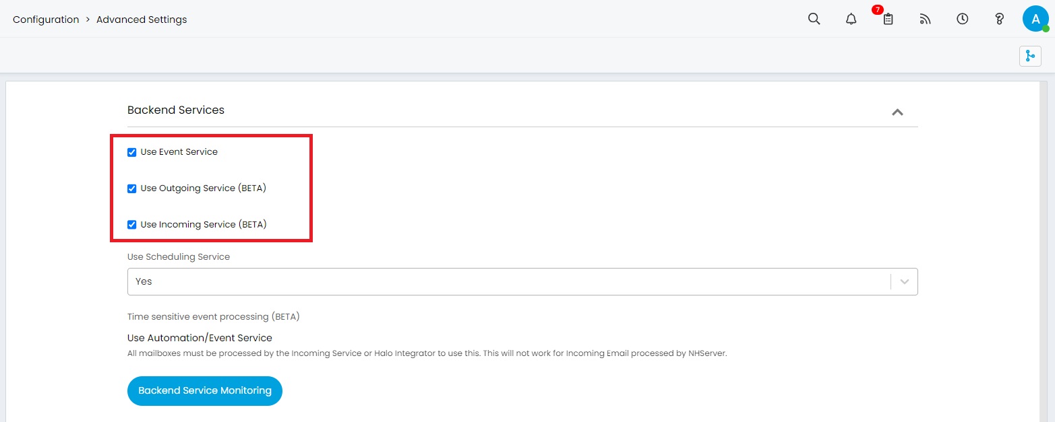
Task: Open the search magnifier icon
Action: 814,19
